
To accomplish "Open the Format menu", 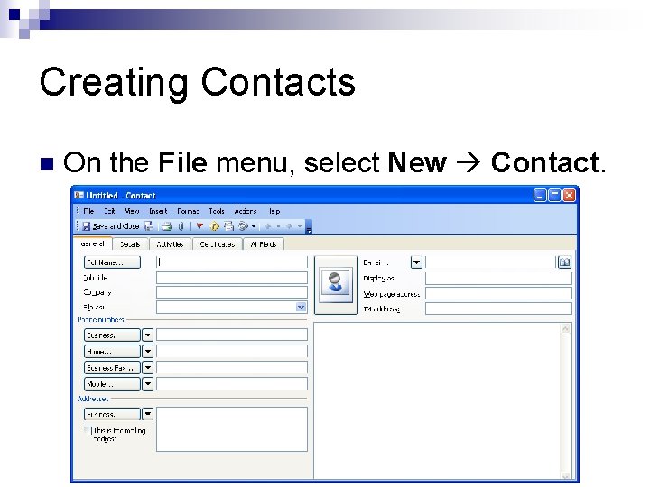I will (x=188, y=211).
